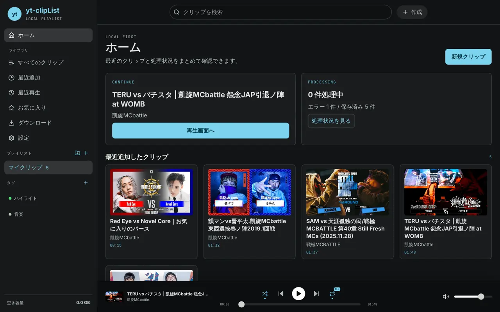Open 韻マンvs晋平太 clip thumbnail

pos(250,192)
